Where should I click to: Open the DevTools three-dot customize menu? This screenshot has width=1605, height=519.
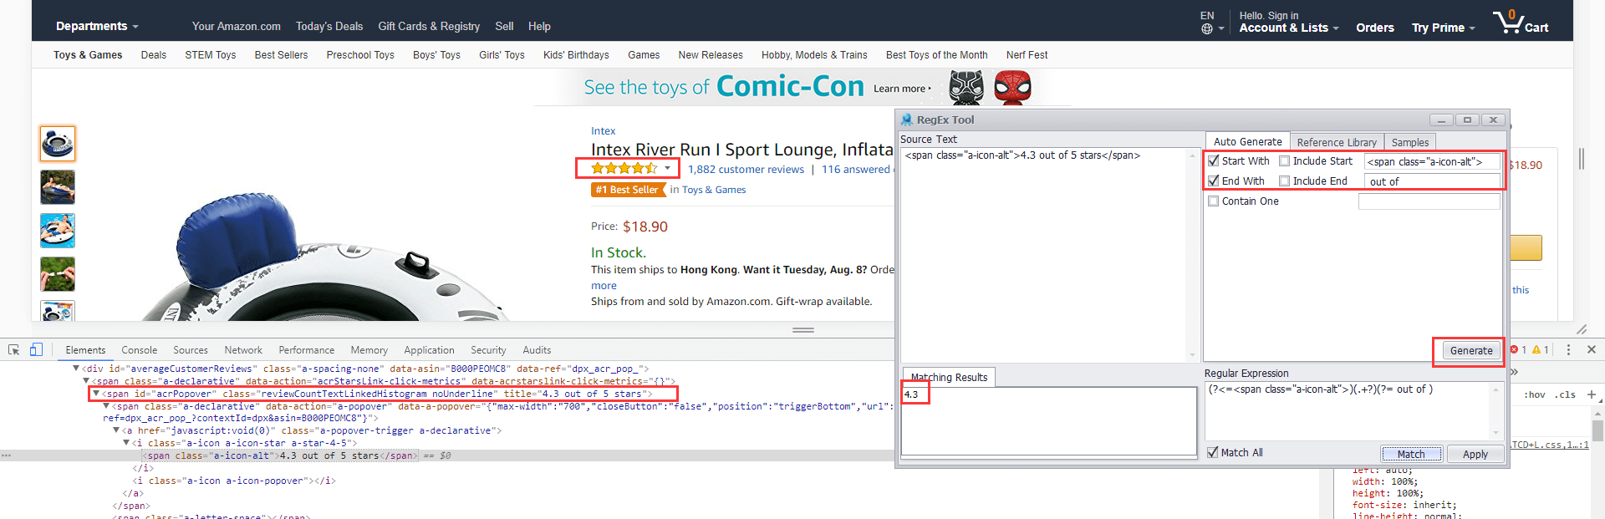1568,349
